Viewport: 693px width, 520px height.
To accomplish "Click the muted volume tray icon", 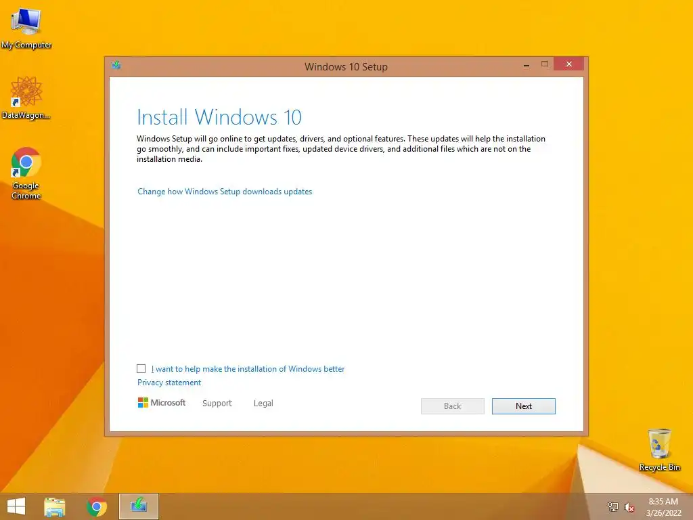I will [x=629, y=507].
